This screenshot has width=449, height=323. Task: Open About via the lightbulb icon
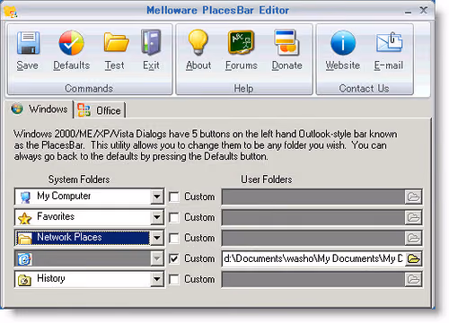(198, 42)
